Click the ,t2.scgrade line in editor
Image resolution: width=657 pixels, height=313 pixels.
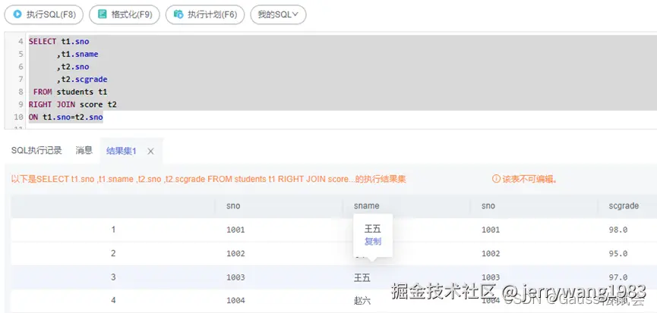(82, 80)
